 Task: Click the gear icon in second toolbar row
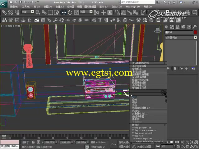click(62, 20)
